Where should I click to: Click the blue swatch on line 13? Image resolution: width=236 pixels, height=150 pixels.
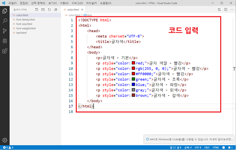point(133,84)
